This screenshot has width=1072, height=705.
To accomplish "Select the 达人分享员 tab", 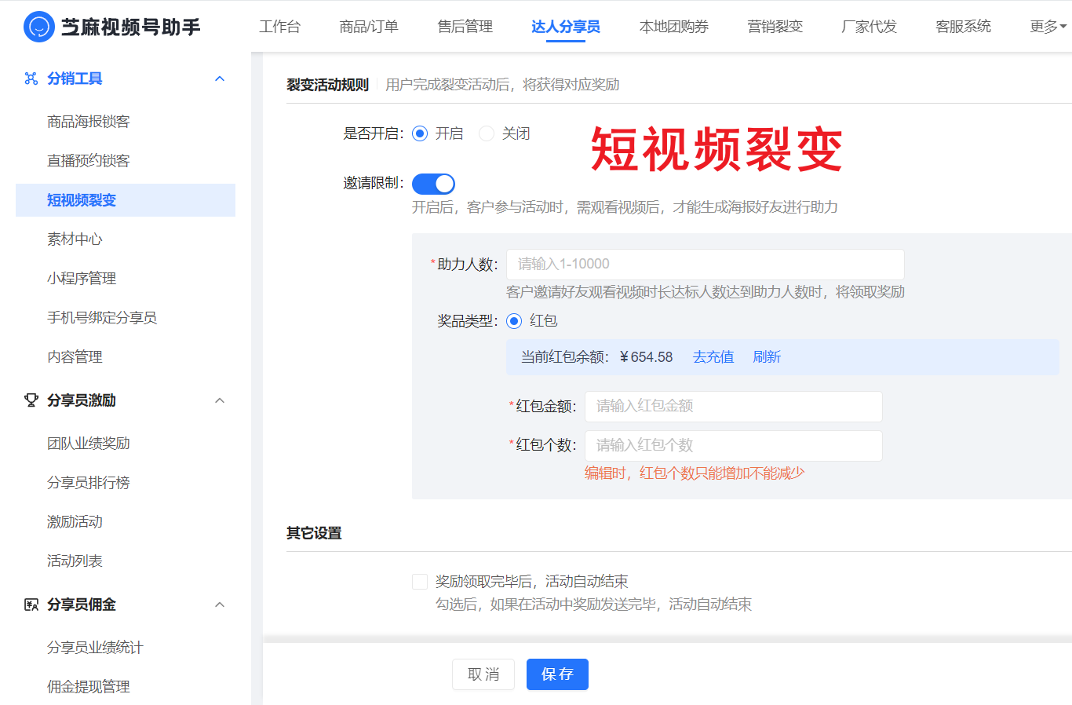I will [x=566, y=27].
